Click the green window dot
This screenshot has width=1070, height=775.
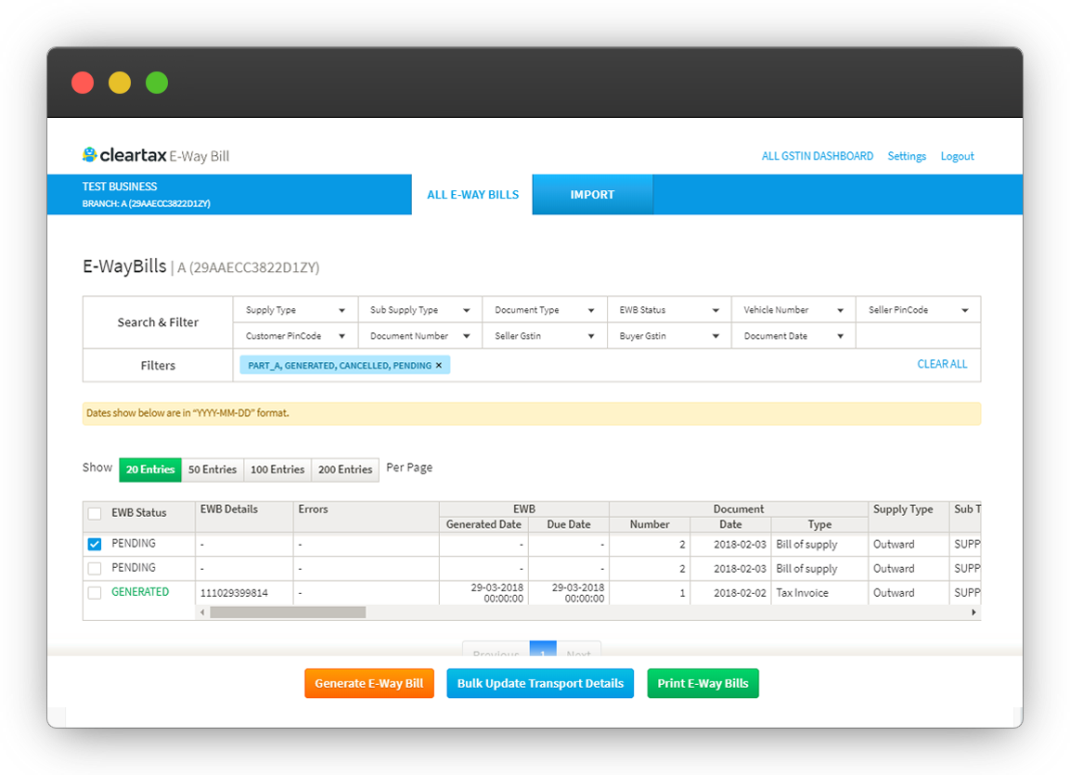pos(157,83)
